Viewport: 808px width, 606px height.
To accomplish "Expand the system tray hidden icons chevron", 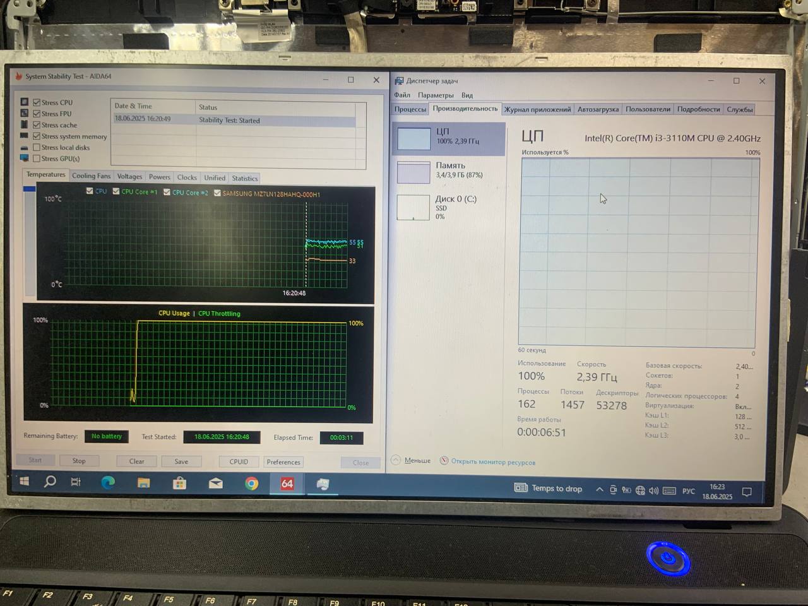I will tap(599, 489).
